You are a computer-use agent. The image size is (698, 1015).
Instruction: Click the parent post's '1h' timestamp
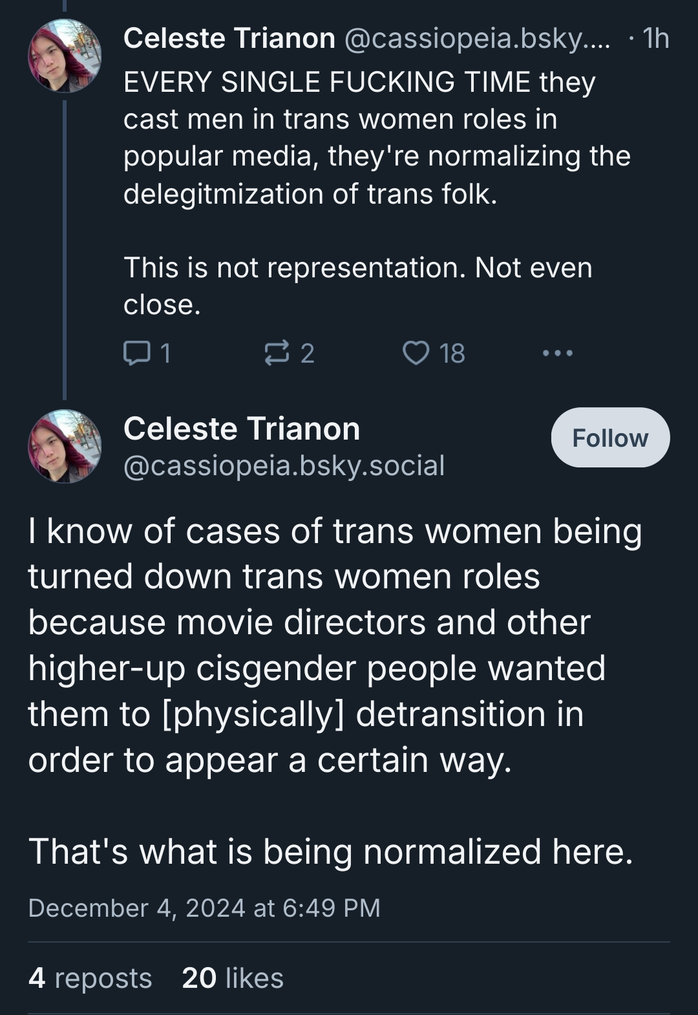coord(656,39)
